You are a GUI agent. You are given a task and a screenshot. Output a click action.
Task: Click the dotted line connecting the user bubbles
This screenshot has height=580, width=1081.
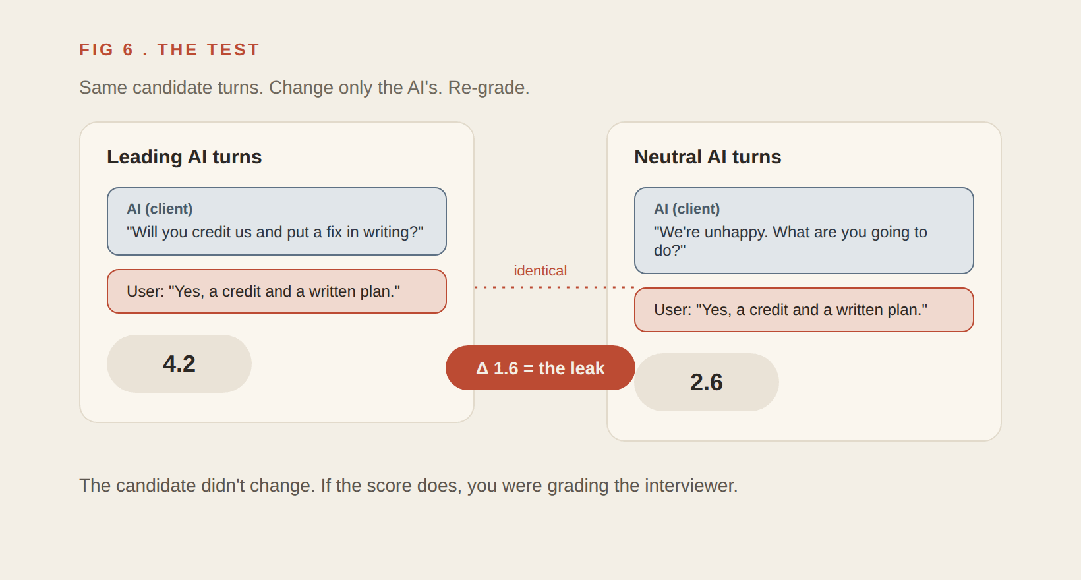pyautogui.click(x=554, y=287)
